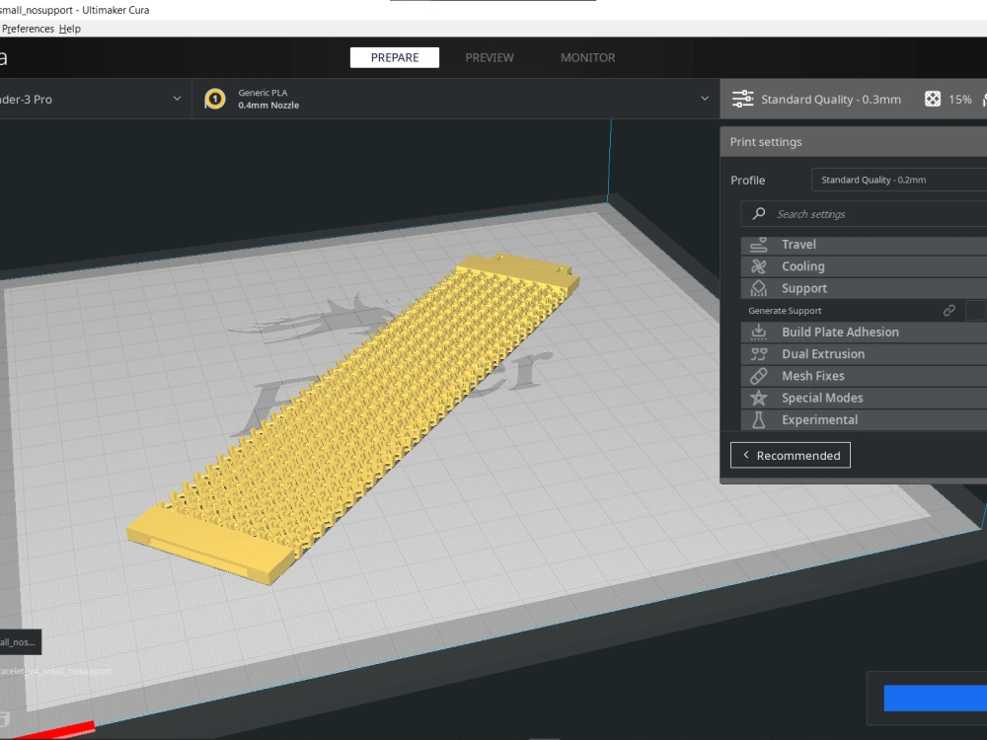This screenshot has width=987, height=740.
Task: Open the Preferences menu
Action: (x=27, y=29)
